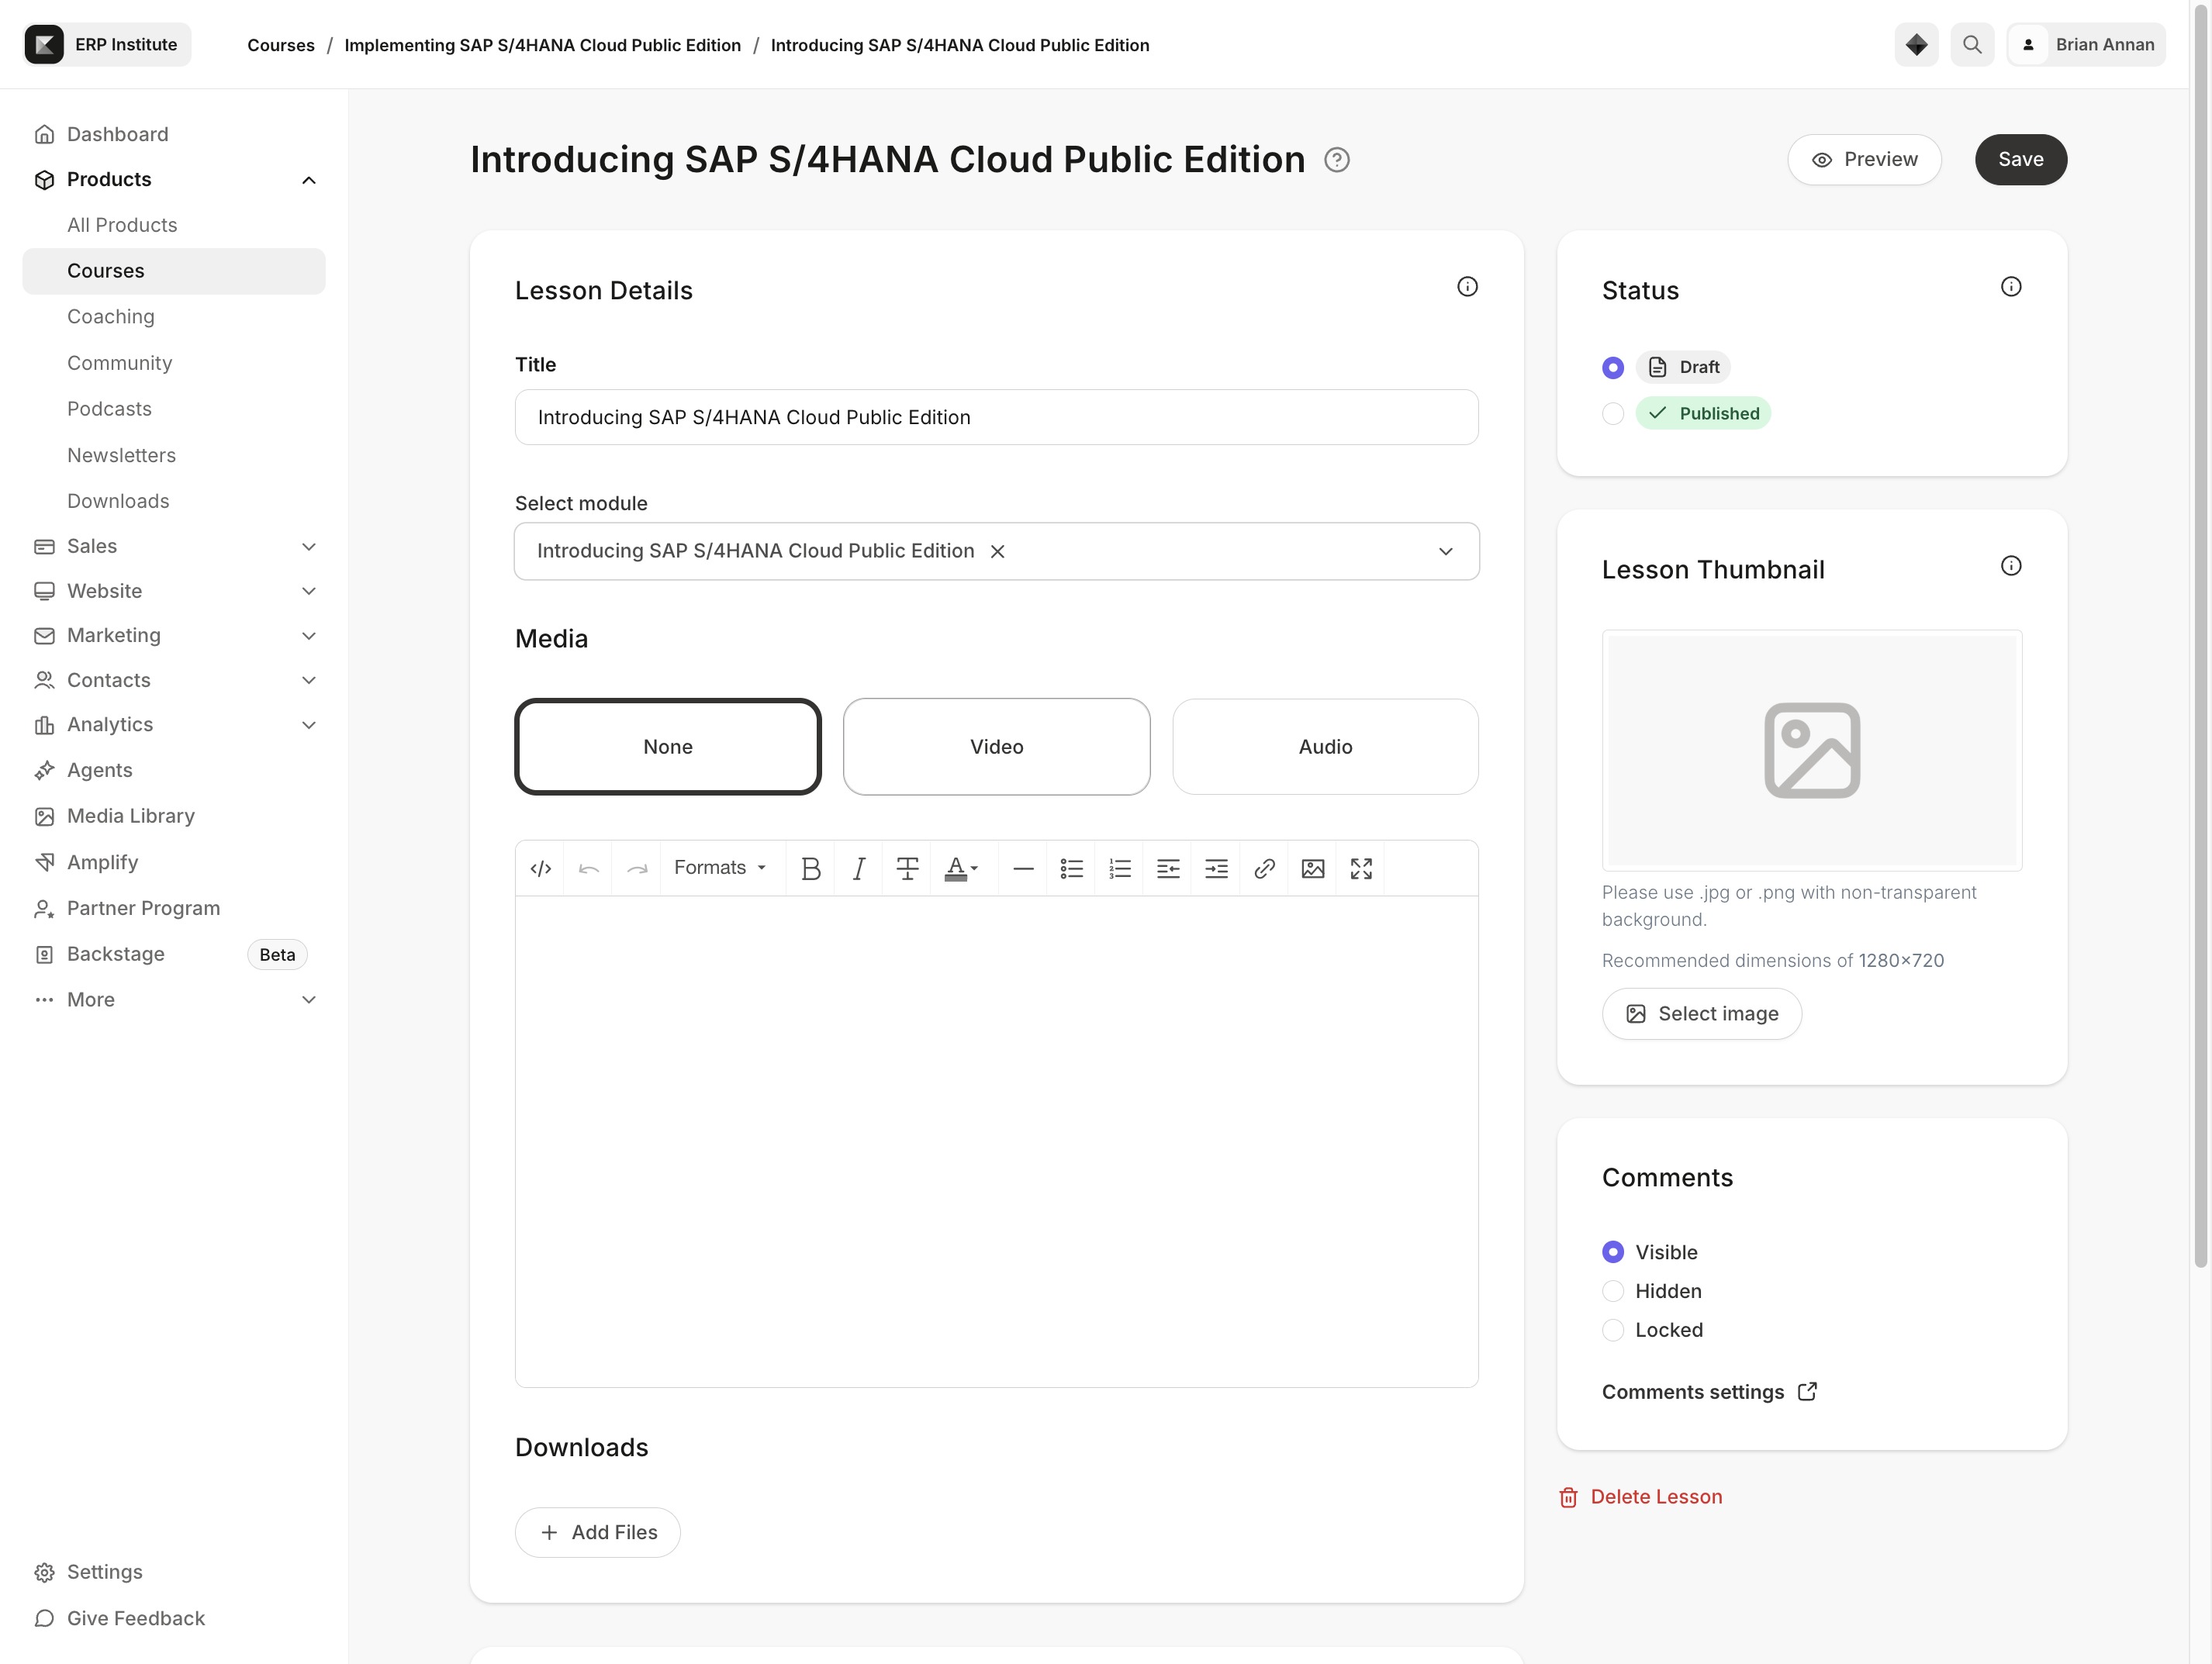The width and height of the screenshot is (2212, 1664).
Task: Open the Select module dropdown
Action: 997,551
